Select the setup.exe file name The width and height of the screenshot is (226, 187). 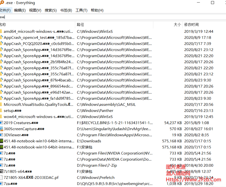[12, 111]
